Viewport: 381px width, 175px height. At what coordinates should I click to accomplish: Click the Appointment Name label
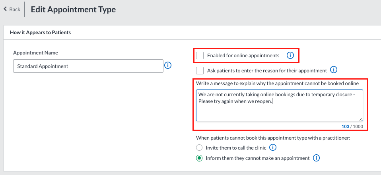click(35, 53)
